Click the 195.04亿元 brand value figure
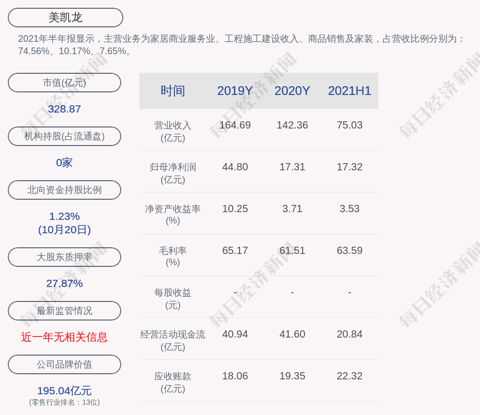Screen dimensions: 480x415 click(x=65, y=391)
